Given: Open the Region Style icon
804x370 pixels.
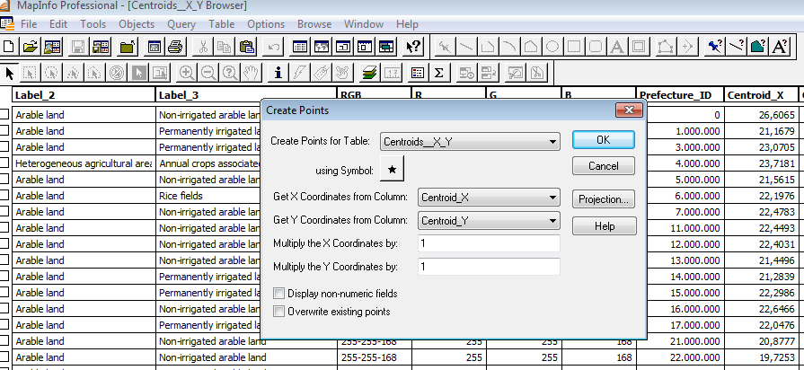Looking at the screenshot, I should (x=756, y=47).
